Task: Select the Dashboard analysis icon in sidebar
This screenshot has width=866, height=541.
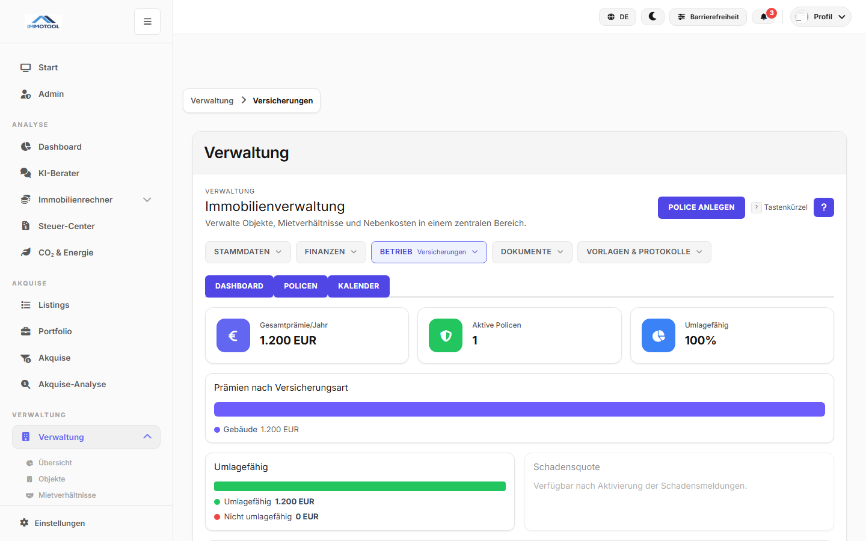Action: point(25,147)
